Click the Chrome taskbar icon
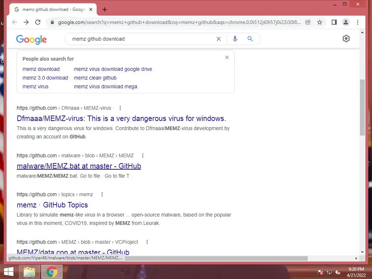 tap(52, 272)
